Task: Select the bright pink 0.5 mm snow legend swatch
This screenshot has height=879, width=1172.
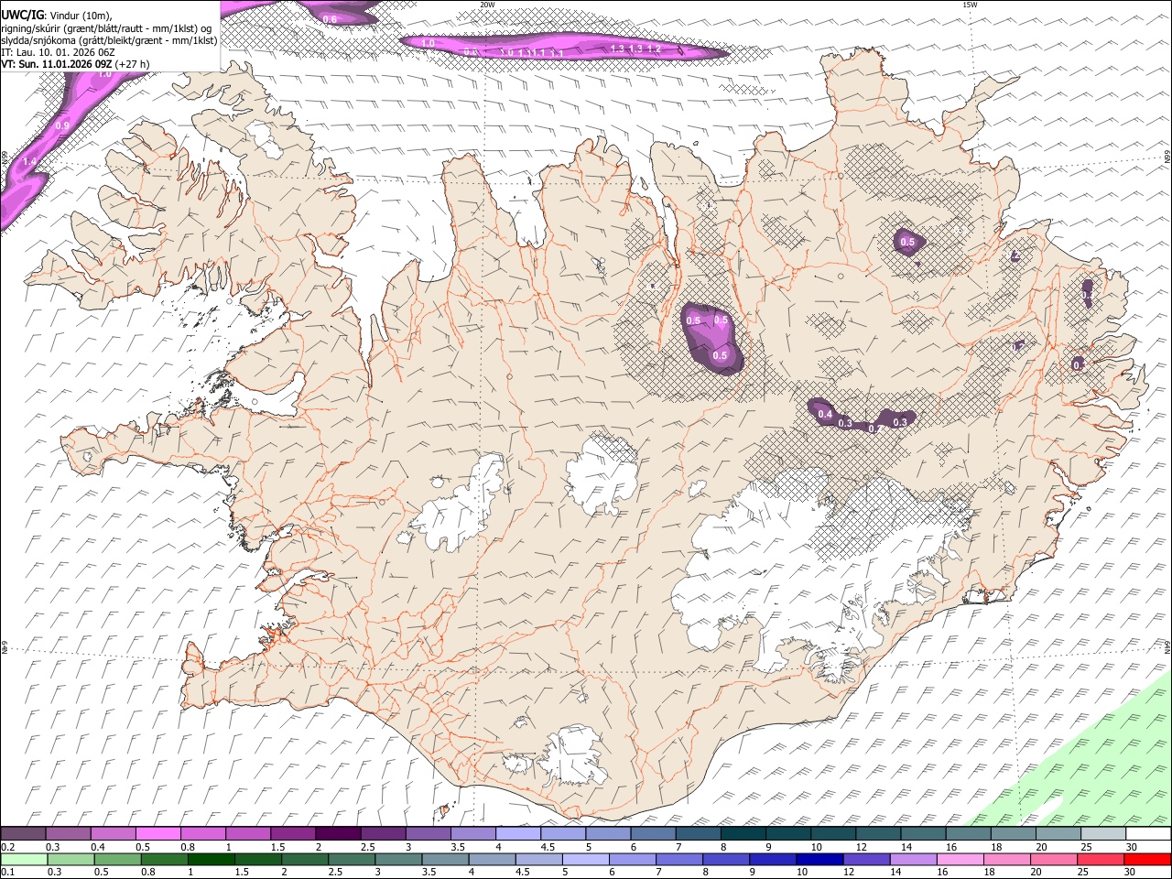Action: click(157, 833)
